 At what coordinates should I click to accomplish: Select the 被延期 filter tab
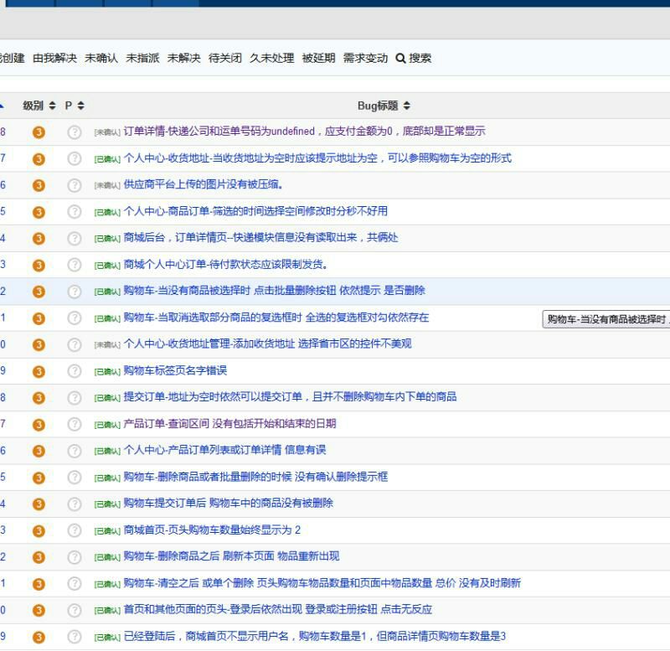click(318, 59)
